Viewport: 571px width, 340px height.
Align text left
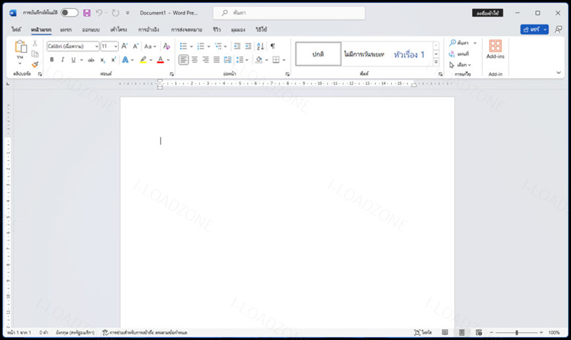(183, 60)
